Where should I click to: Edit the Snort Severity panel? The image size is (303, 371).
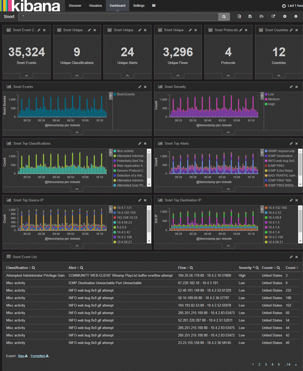click(291, 87)
